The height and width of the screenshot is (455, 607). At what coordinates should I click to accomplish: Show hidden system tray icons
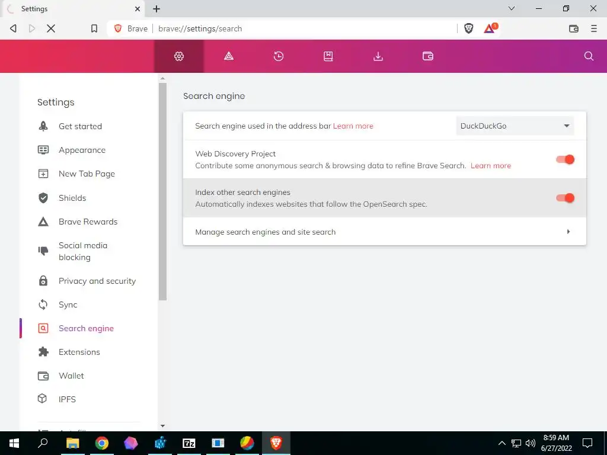click(x=501, y=443)
